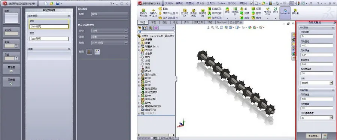Click the icon button right of 更多属性...
The image size is (337, 140).
tap(325, 136)
